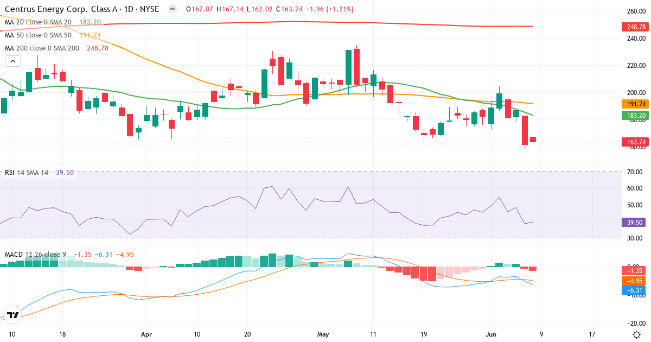Viewport: 651px width, 342px height.
Task: Click the 260.00 price axis value
Action: (x=636, y=11)
